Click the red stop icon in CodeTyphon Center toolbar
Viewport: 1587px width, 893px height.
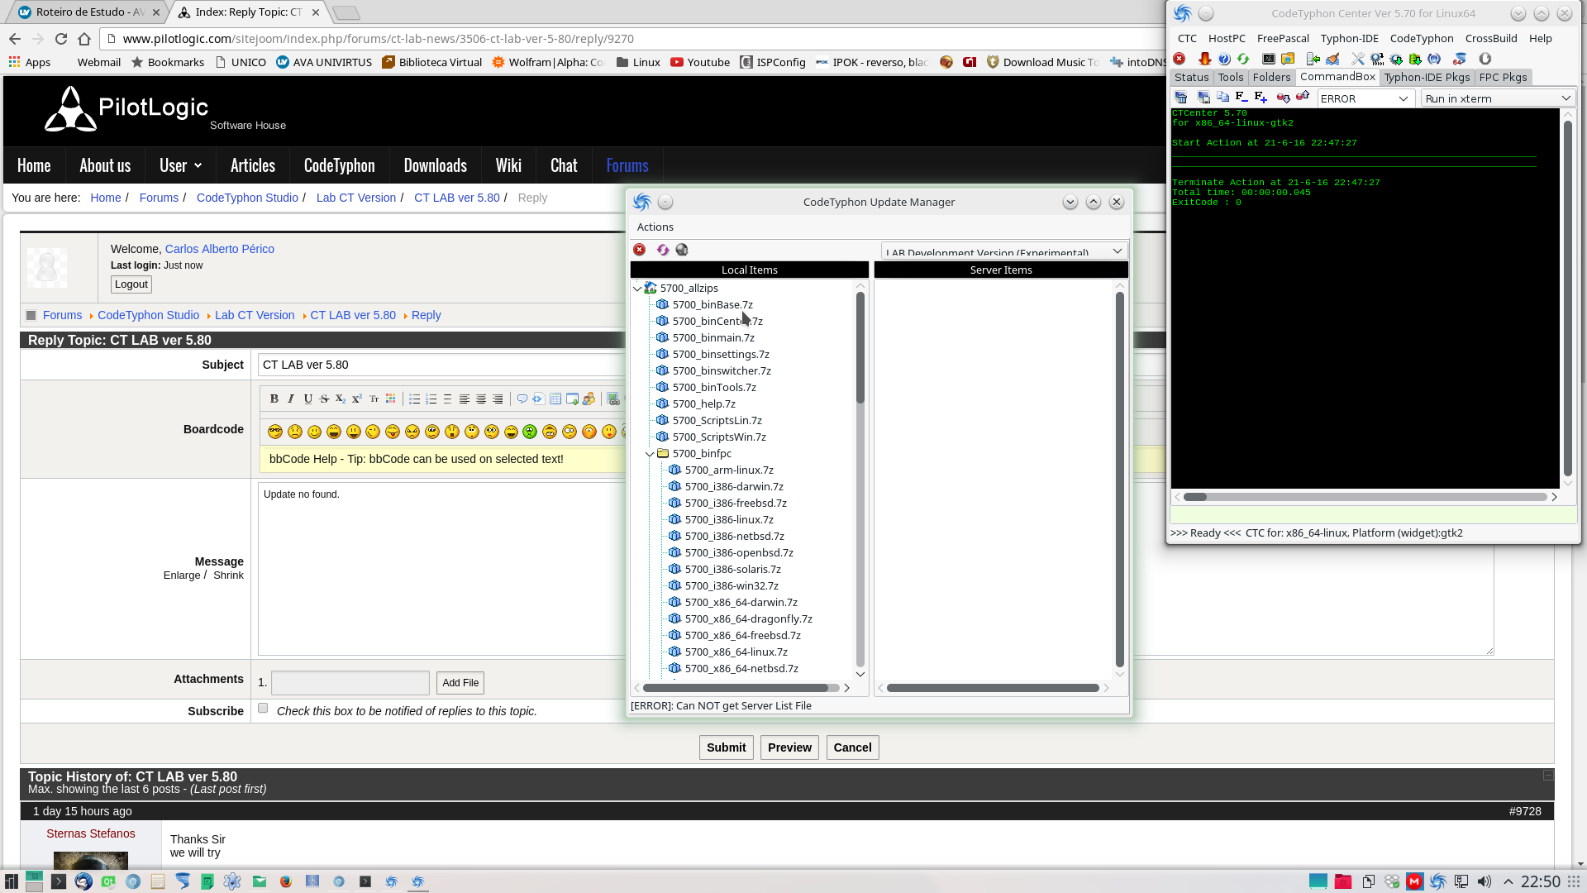point(1180,59)
